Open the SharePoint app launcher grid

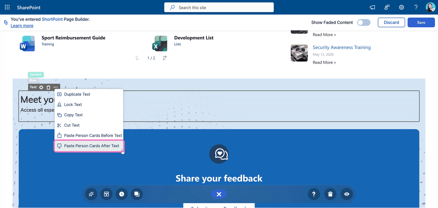(7, 7)
